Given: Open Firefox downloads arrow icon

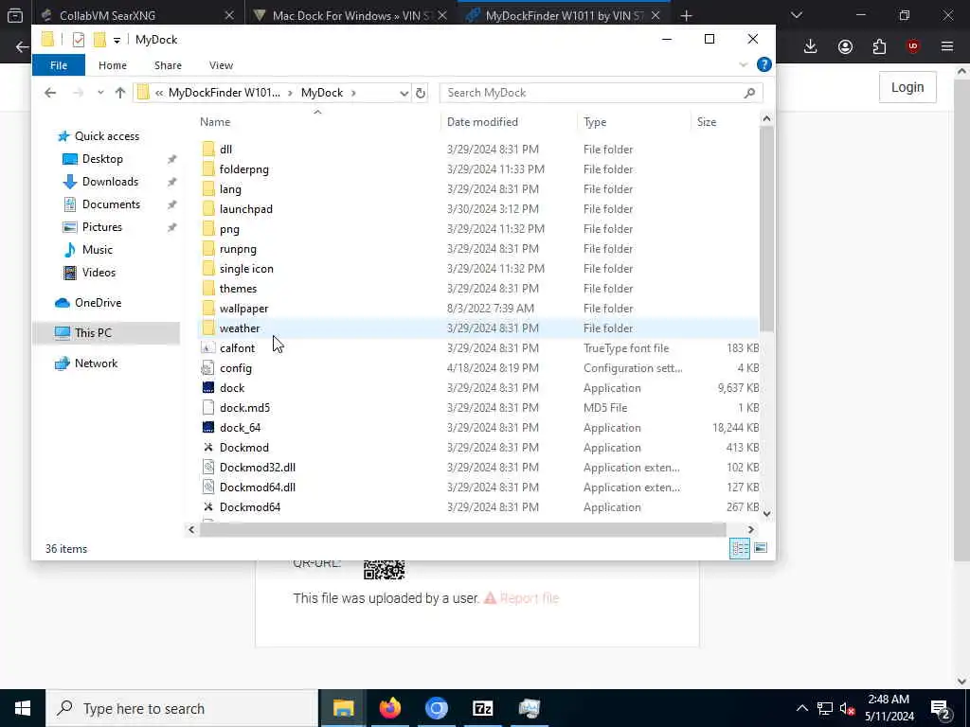Looking at the screenshot, I should [811, 46].
